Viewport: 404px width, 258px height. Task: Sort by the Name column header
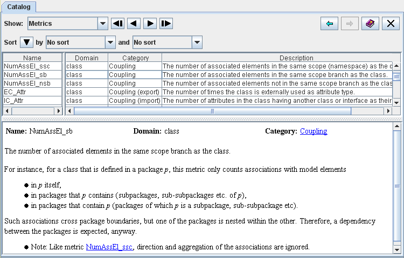pos(32,58)
